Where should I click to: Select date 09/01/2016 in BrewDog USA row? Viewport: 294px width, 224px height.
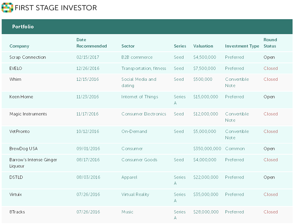[88, 149]
